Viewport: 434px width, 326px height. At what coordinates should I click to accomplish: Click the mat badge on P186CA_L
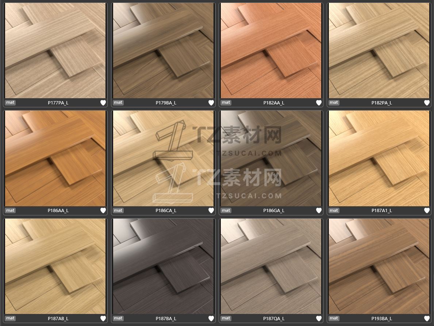pyautogui.click(x=118, y=210)
